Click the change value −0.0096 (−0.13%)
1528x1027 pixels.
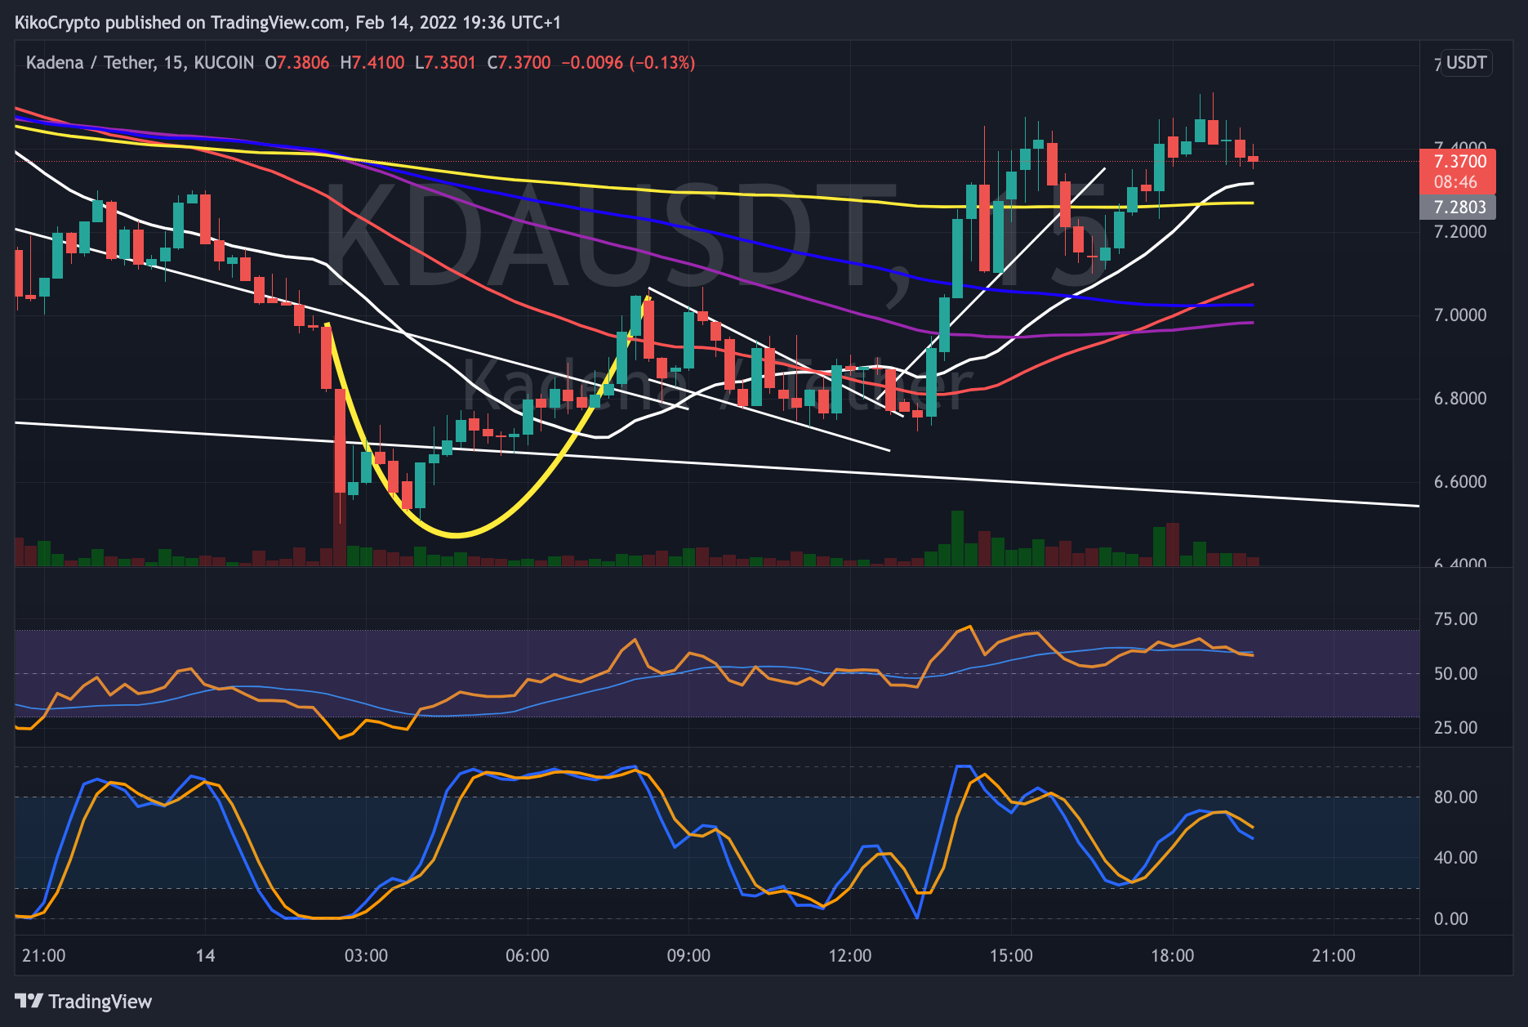[628, 63]
